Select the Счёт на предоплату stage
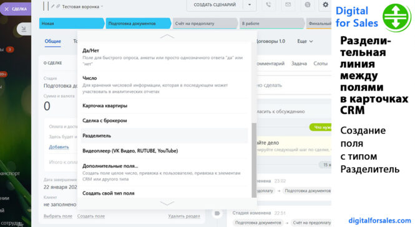 tap(205, 24)
